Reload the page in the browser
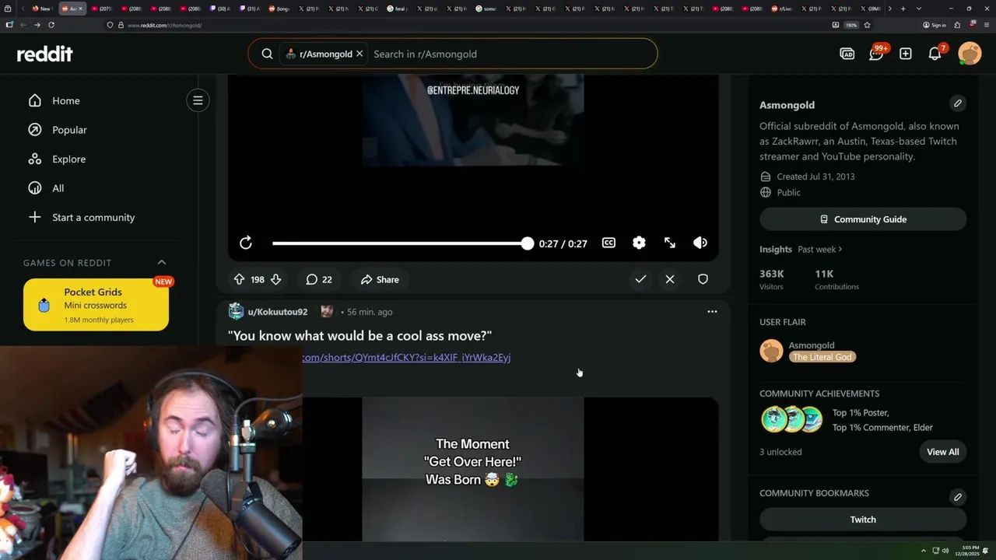Image resolution: width=996 pixels, height=560 pixels. pyautogui.click(x=51, y=25)
